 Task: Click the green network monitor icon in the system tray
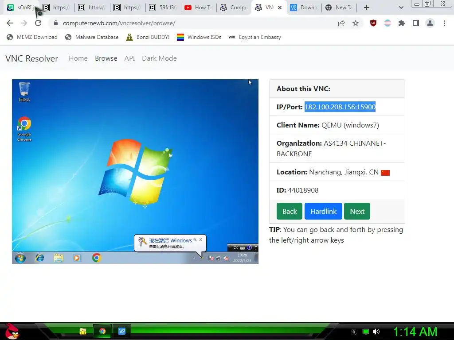pos(366,332)
